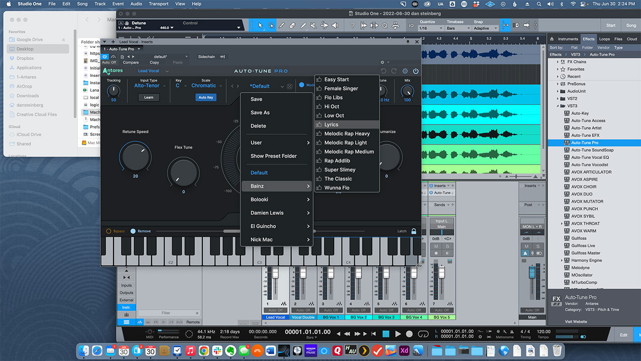Viewport: 641px width, 361px height.
Task: Switch to the Loops tab in browser
Action: 604,39
